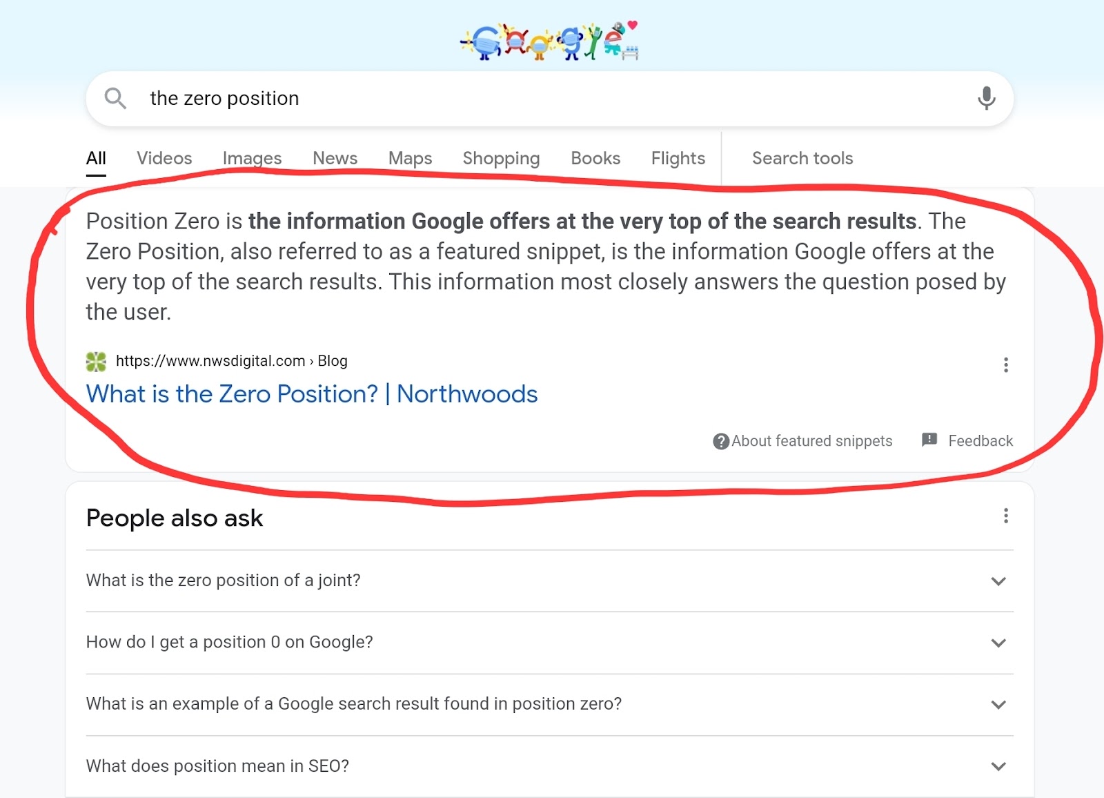Screen dimensions: 1104x798
Task: Click the nwsdigital.com Blog URL
Action: 232,361
